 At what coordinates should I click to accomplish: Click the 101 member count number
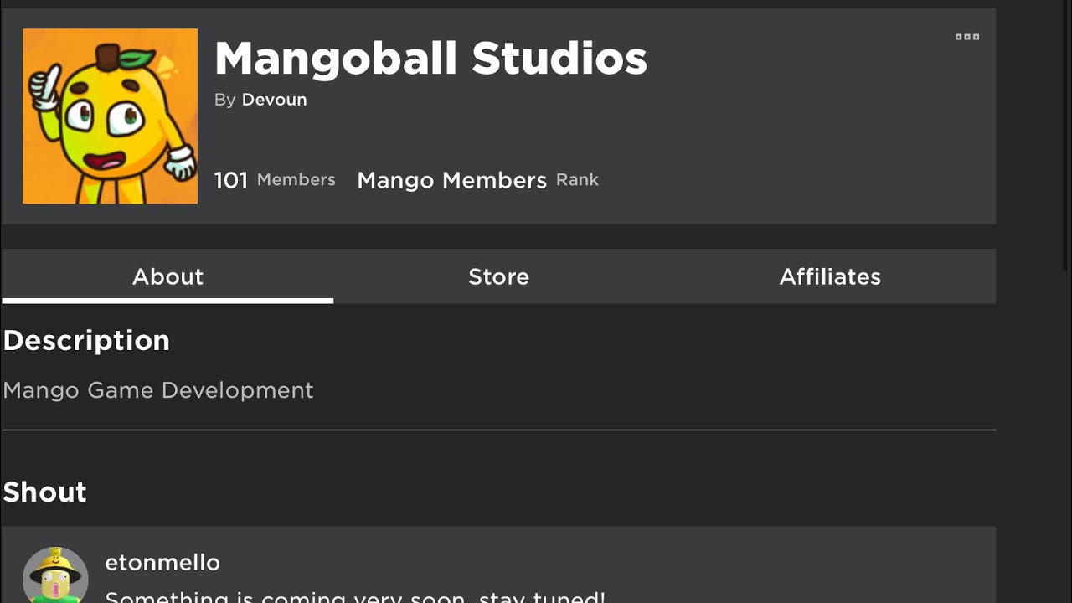pyautogui.click(x=230, y=180)
